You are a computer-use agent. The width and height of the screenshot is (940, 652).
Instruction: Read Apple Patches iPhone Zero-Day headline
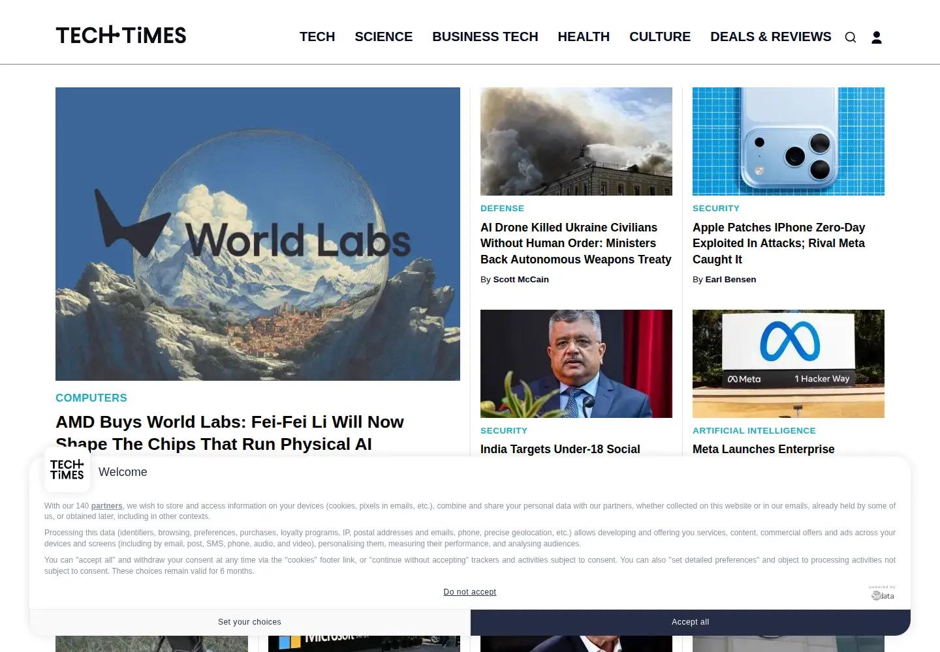[x=779, y=243]
